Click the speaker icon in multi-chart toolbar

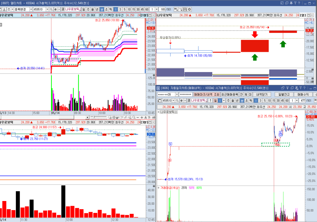(x=56, y=9)
